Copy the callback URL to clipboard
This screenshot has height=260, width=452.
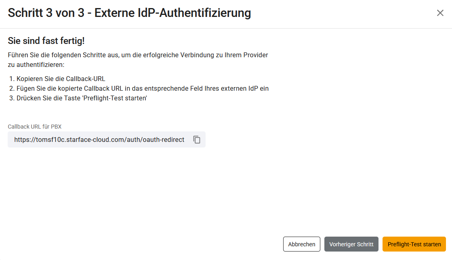tap(197, 140)
